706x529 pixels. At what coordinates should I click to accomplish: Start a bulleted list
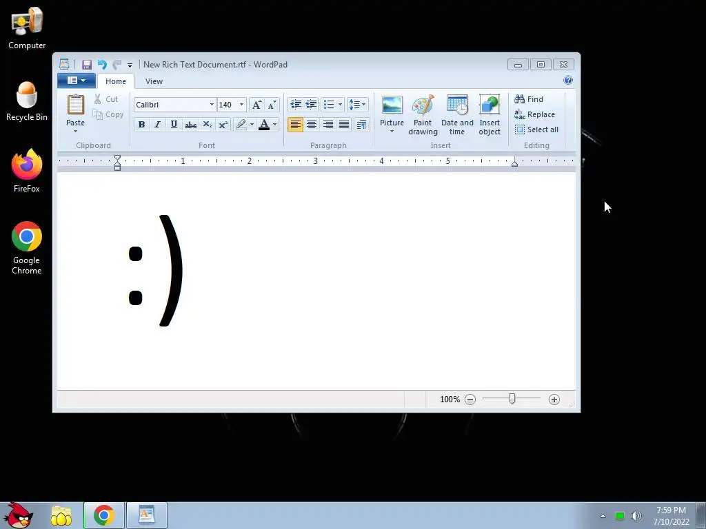pos(329,105)
